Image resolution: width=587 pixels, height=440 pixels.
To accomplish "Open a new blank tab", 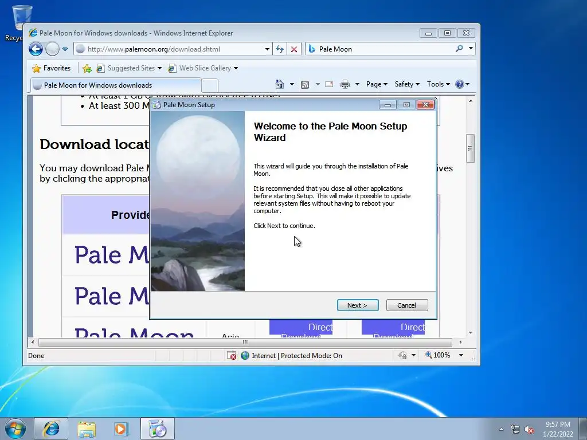I will coord(210,86).
